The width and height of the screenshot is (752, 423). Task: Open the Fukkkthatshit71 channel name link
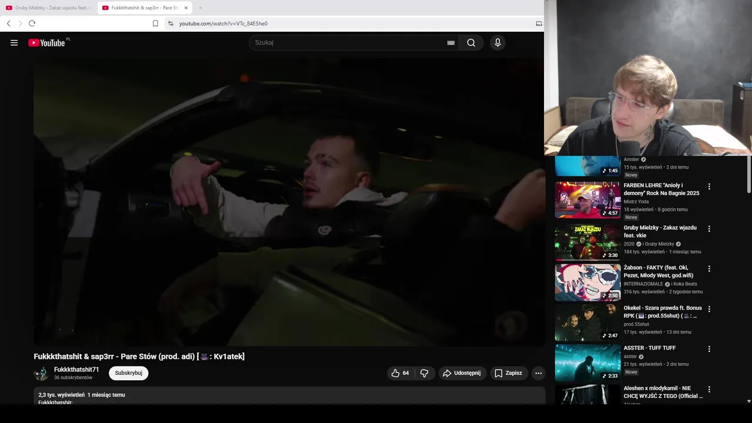coord(76,370)
